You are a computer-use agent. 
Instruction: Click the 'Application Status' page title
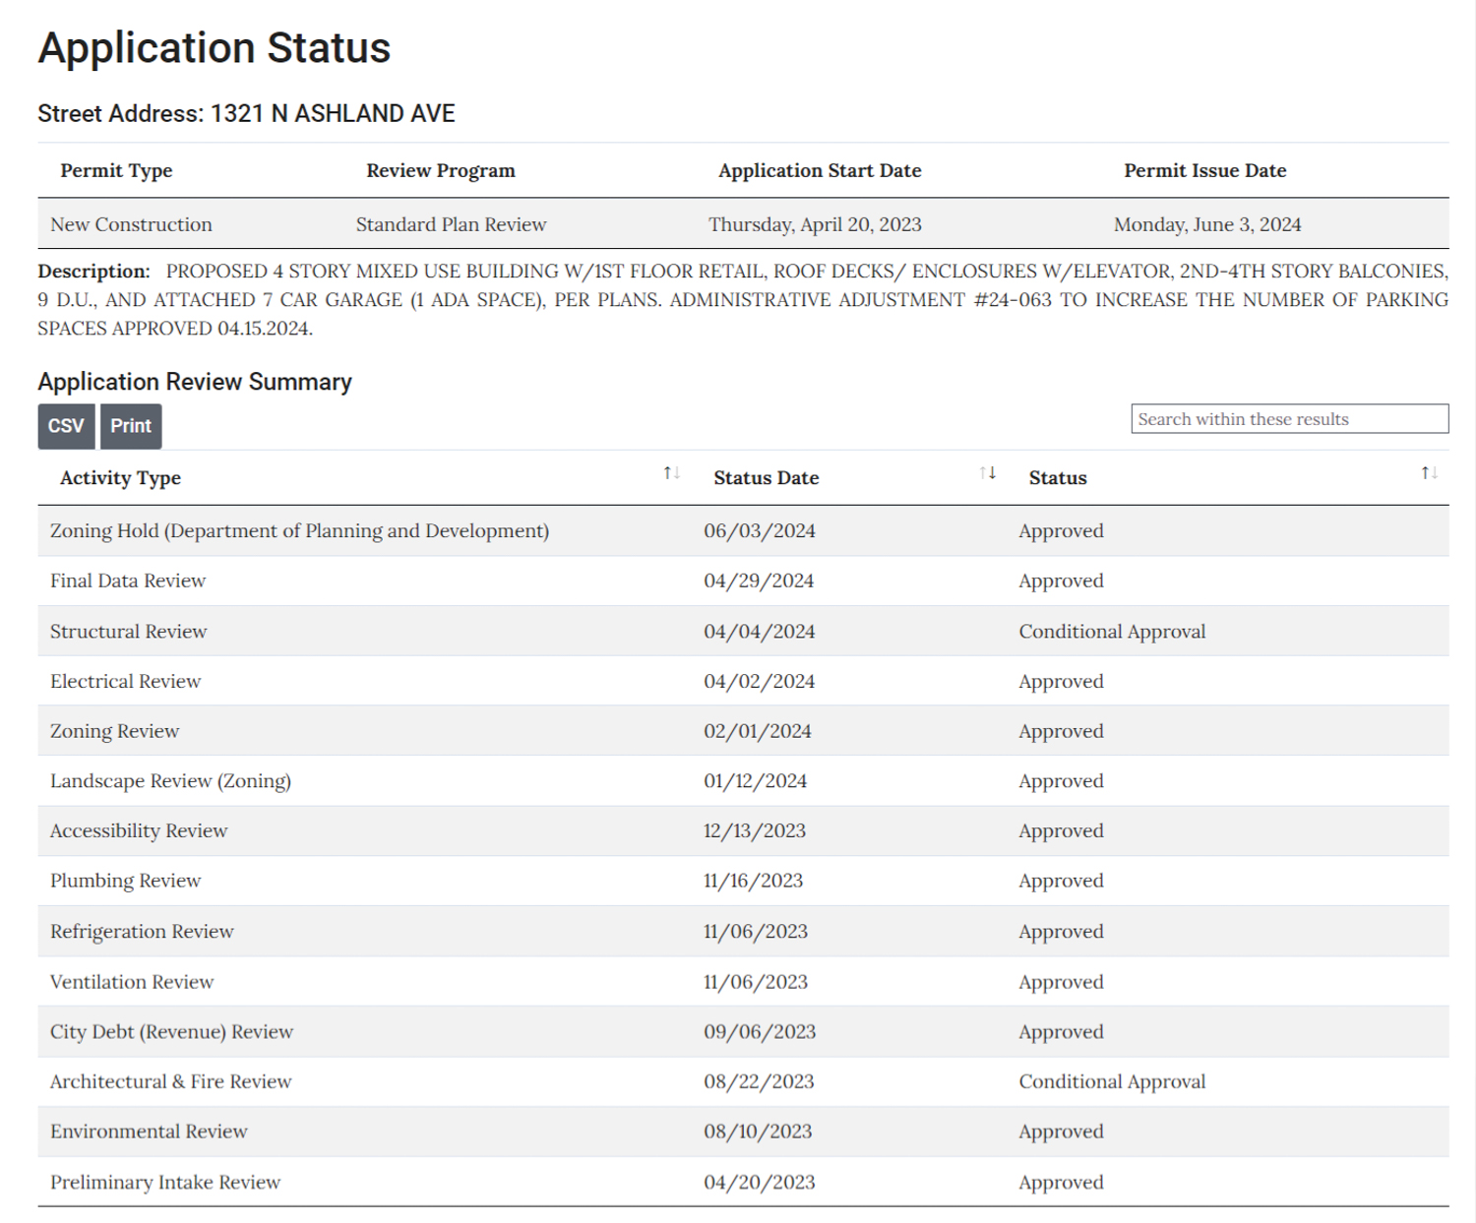pyautogui.click(x=215, y=48)
